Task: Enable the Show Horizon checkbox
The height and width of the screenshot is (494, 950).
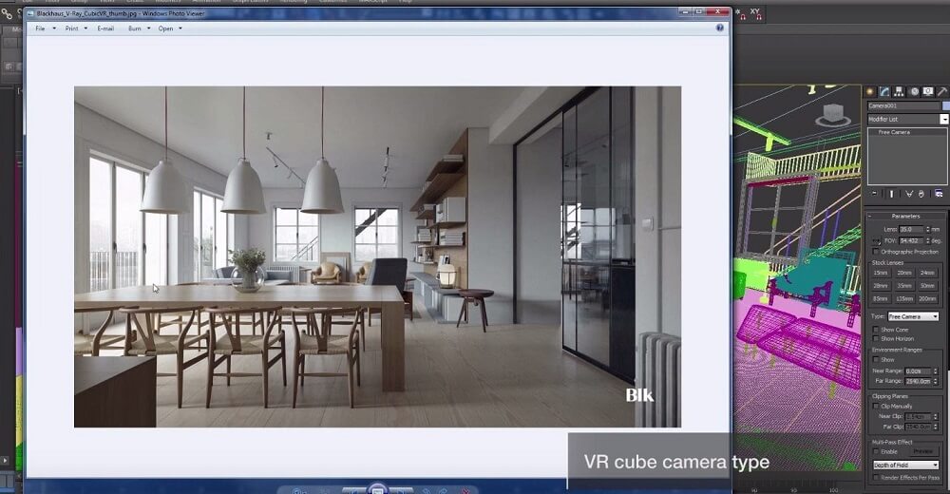Action: coord(876,339)
